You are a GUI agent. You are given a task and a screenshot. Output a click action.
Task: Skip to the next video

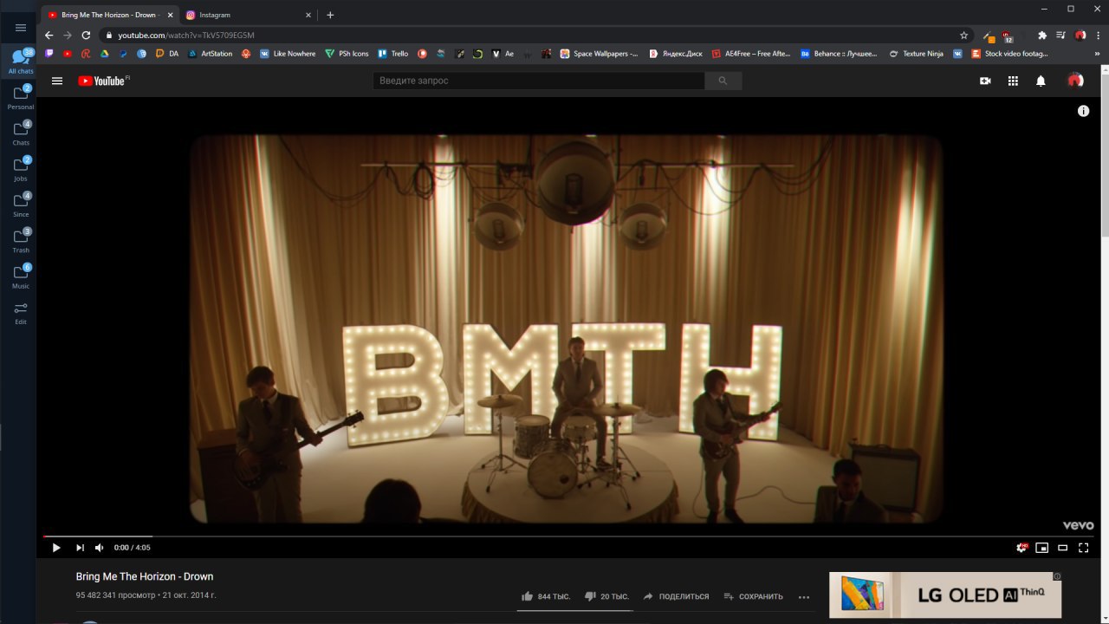coord(80,548)
